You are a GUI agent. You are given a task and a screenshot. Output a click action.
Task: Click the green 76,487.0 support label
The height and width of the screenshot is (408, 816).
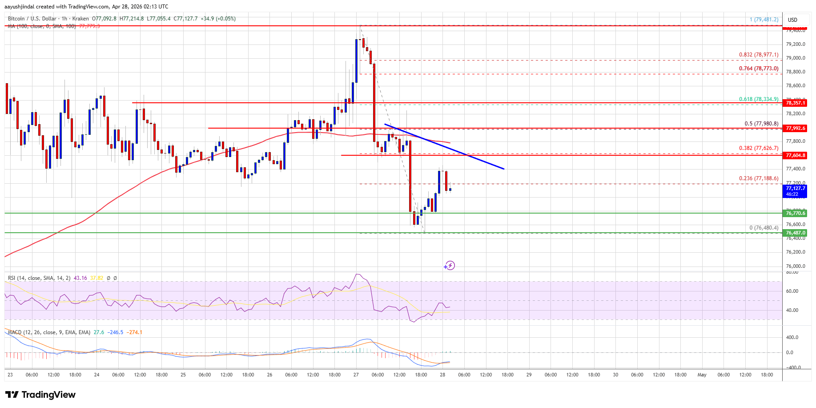point(795,233)
